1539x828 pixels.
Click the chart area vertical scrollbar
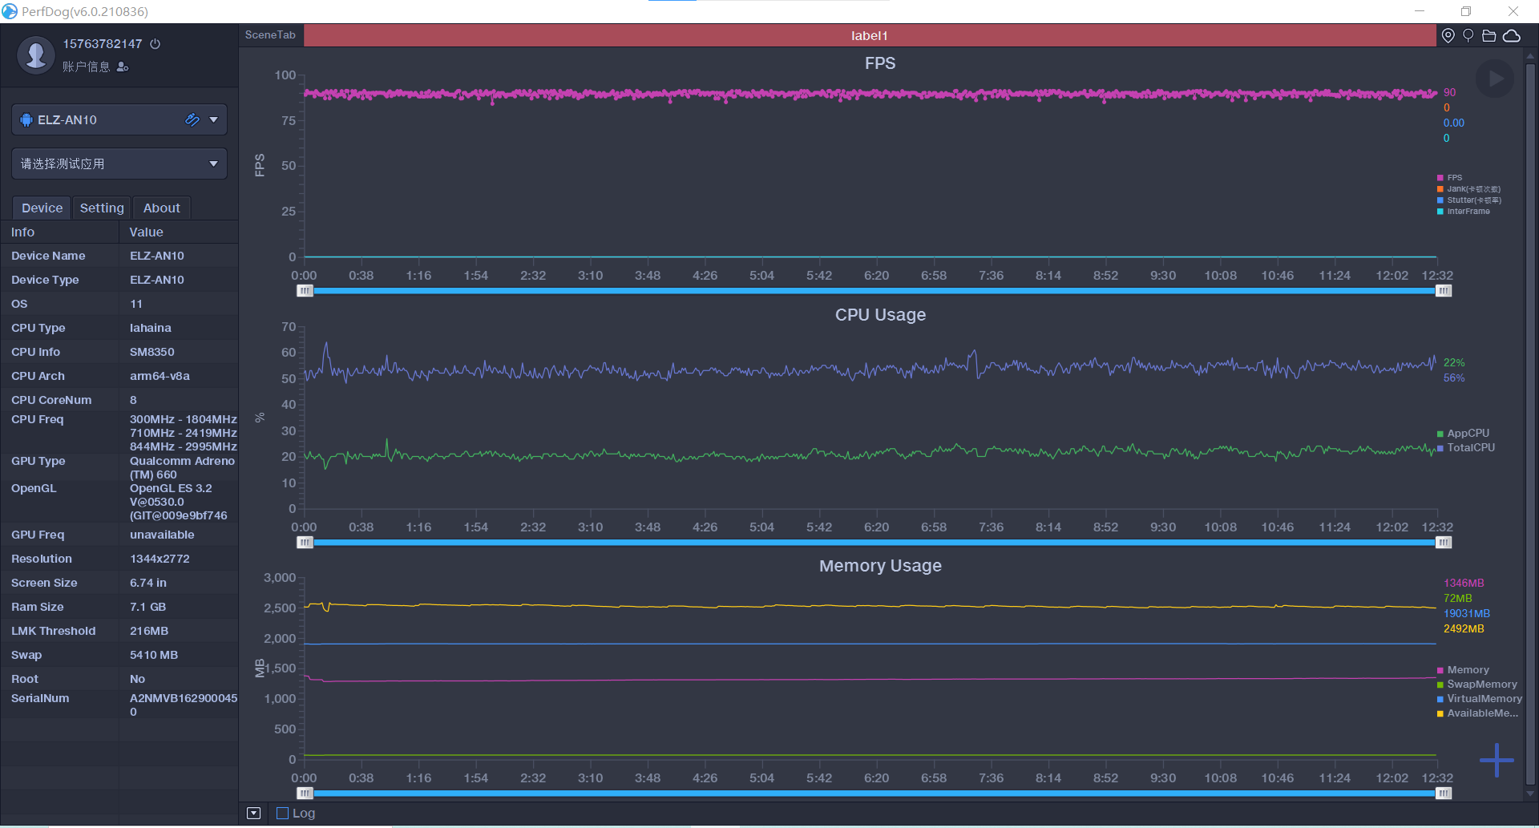(x=1530, y=423)
